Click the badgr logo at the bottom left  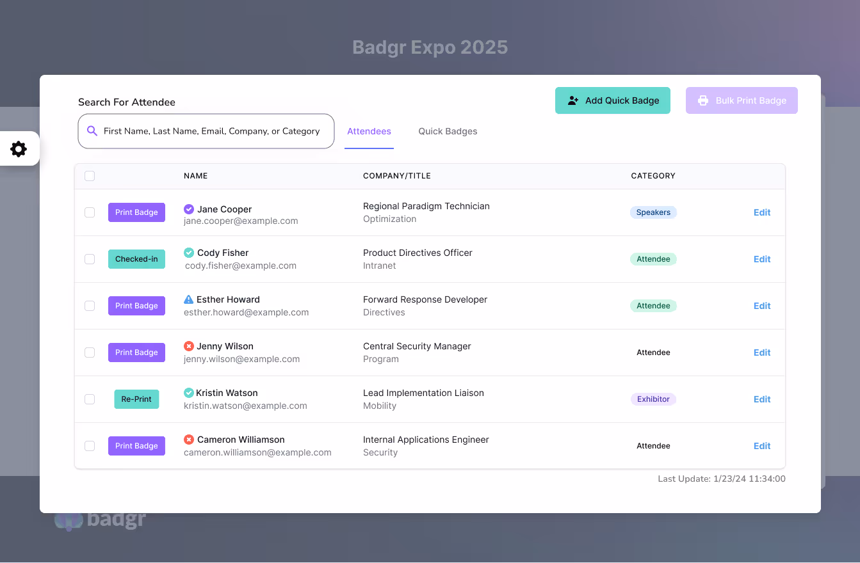100,519
